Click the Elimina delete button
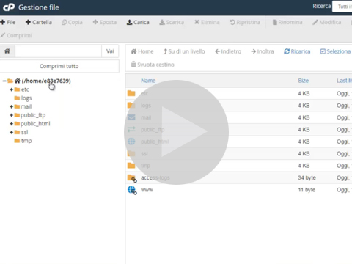The image size is (352, 264). [207, 22]
